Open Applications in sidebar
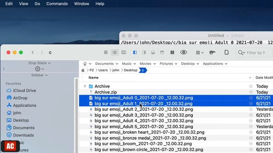Viewport: 273px width, 153px height. (x=21, y=105)
